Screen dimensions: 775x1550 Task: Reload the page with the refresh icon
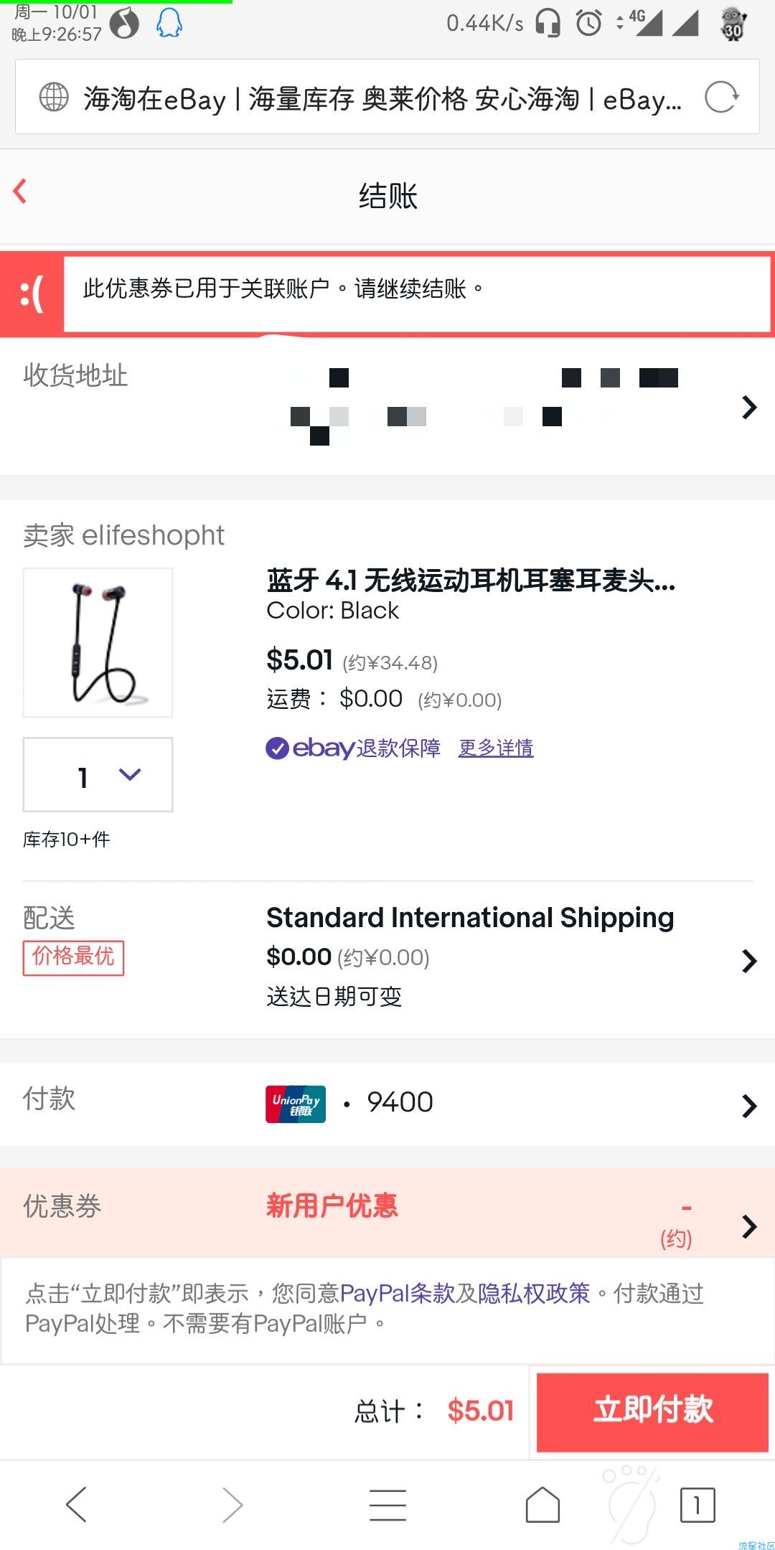[x=720, y=98]
